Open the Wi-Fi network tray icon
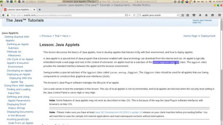 [210, 2]
